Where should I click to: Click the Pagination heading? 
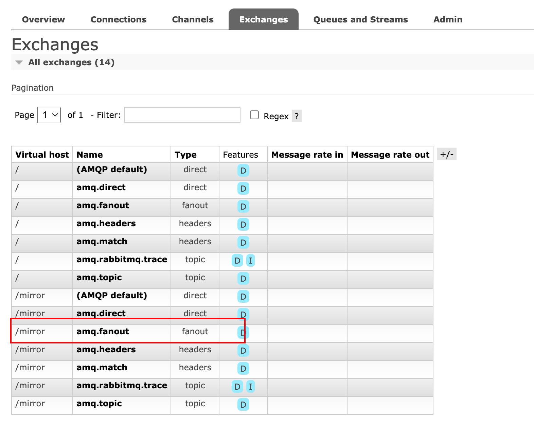[33, 88]
